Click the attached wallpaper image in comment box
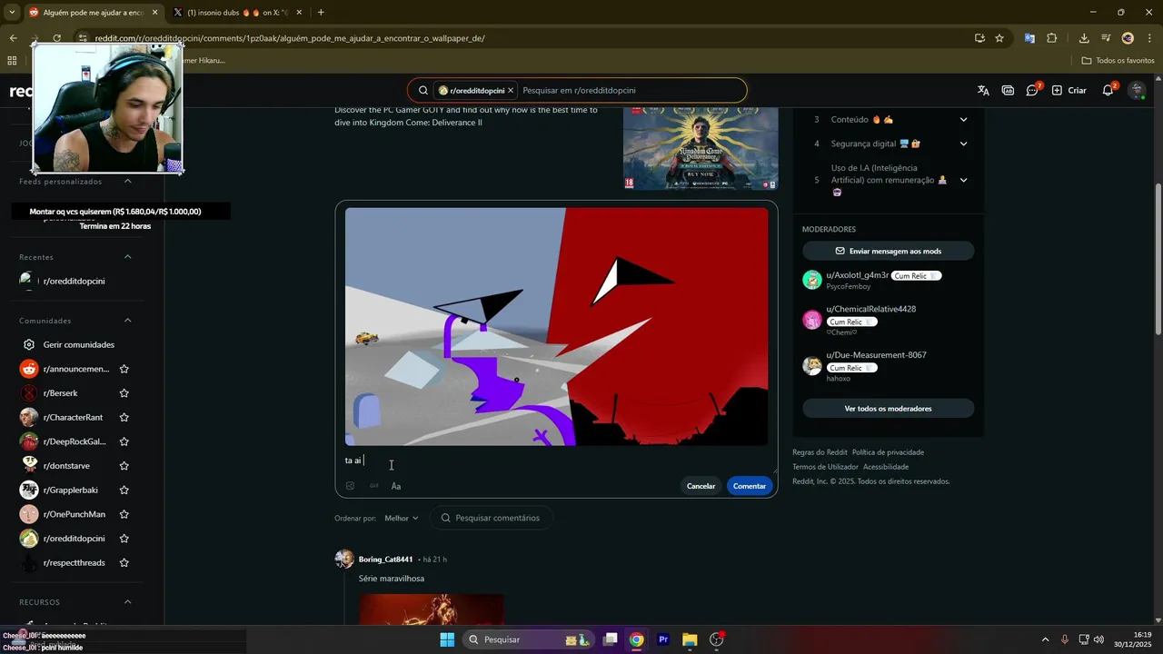Image resolution: width=1163 pixels, height=654 pixels. [x=556, y=326]
